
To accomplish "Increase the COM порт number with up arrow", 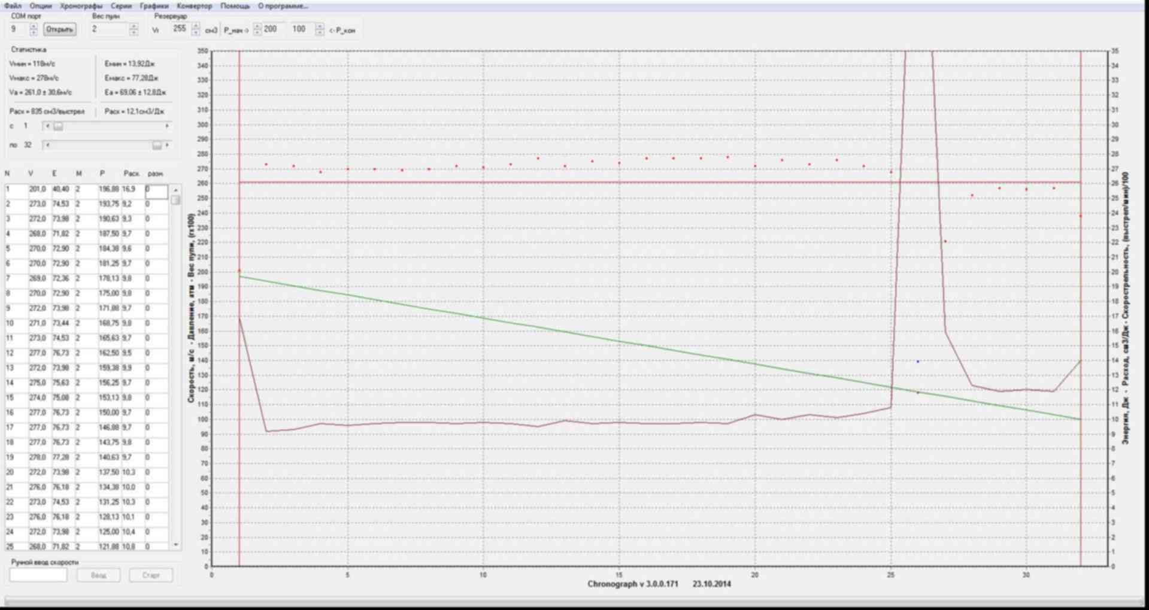I will [x=34, y=26].
